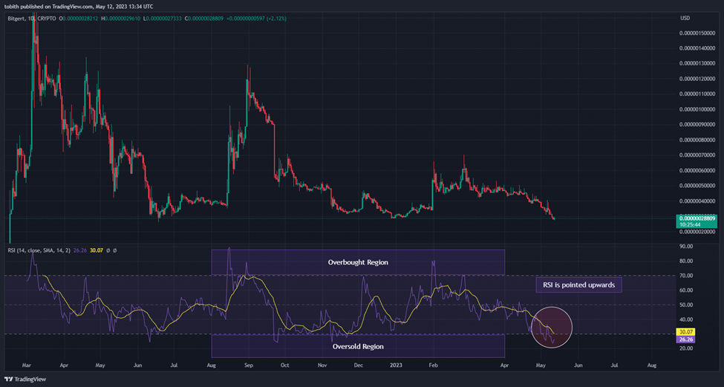The image size is (724, 387).
Task: Click the Sep label on the time axis
Action: click(249, 365)
